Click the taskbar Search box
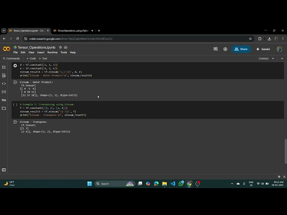 click(x=115, y=184)
